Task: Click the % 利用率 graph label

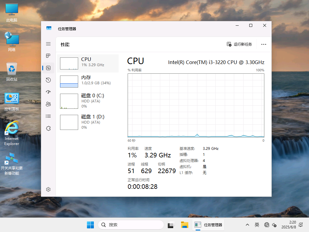Action: [x=135, y=70]
